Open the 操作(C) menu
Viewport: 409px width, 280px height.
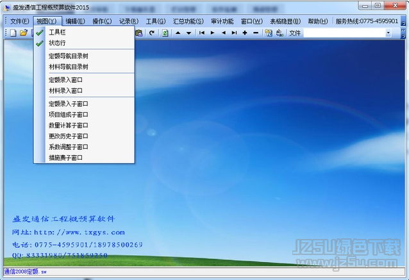tap(102, 21)
